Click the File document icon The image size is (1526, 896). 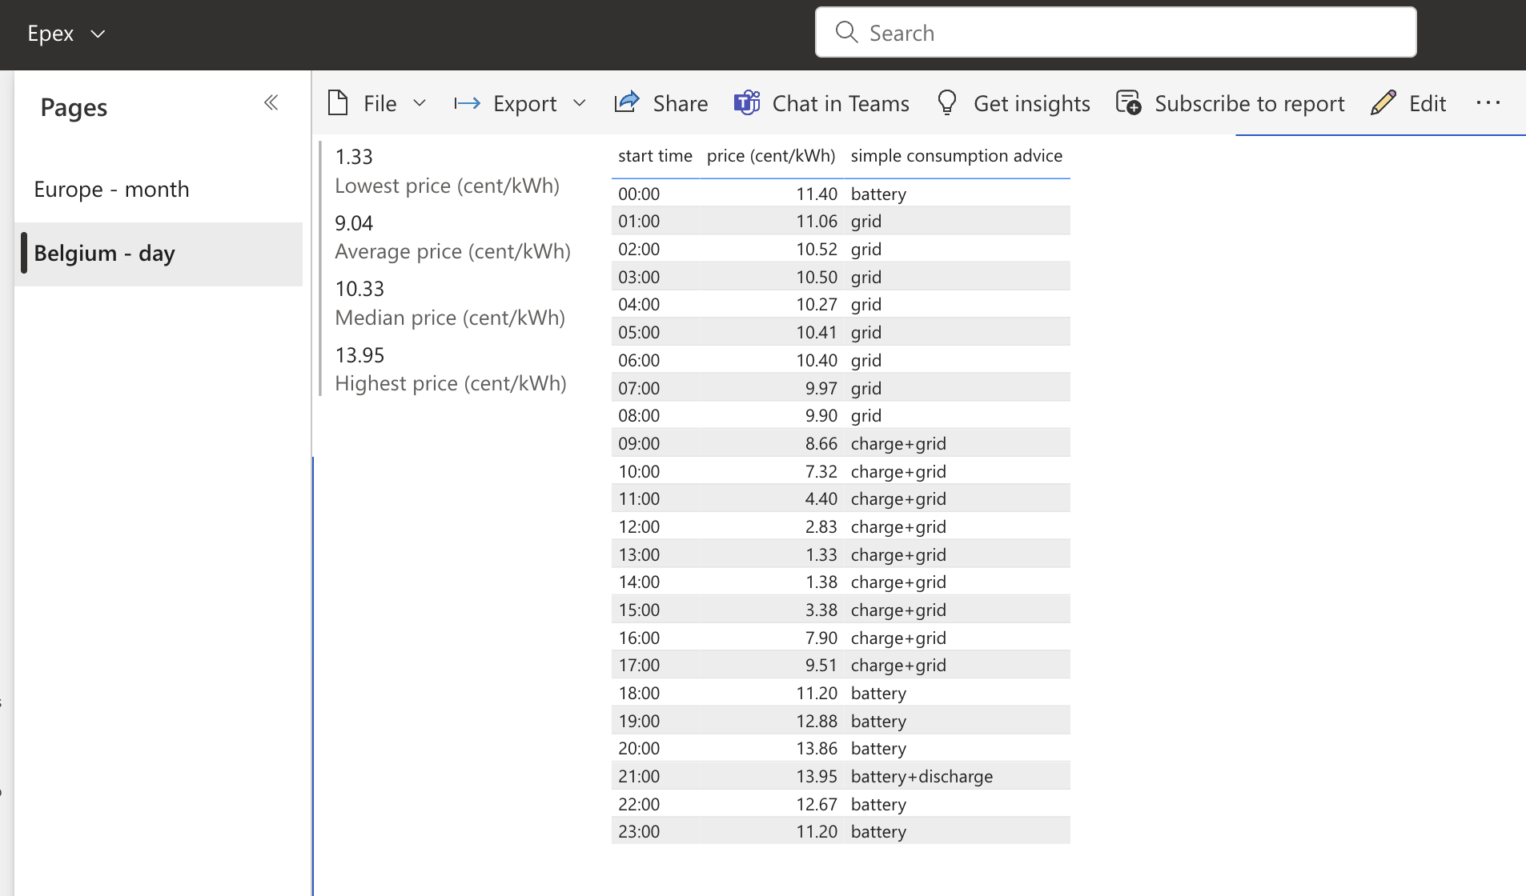click(338, 103)
